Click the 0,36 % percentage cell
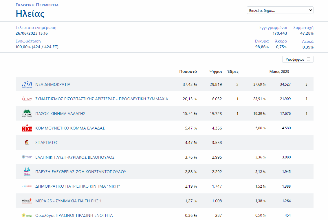328x220 pixels. point(191,215)
